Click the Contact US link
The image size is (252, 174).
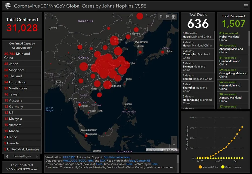point(143,161)
